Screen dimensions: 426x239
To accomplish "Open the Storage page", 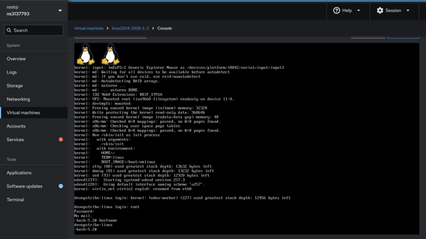I will point(15,86).
